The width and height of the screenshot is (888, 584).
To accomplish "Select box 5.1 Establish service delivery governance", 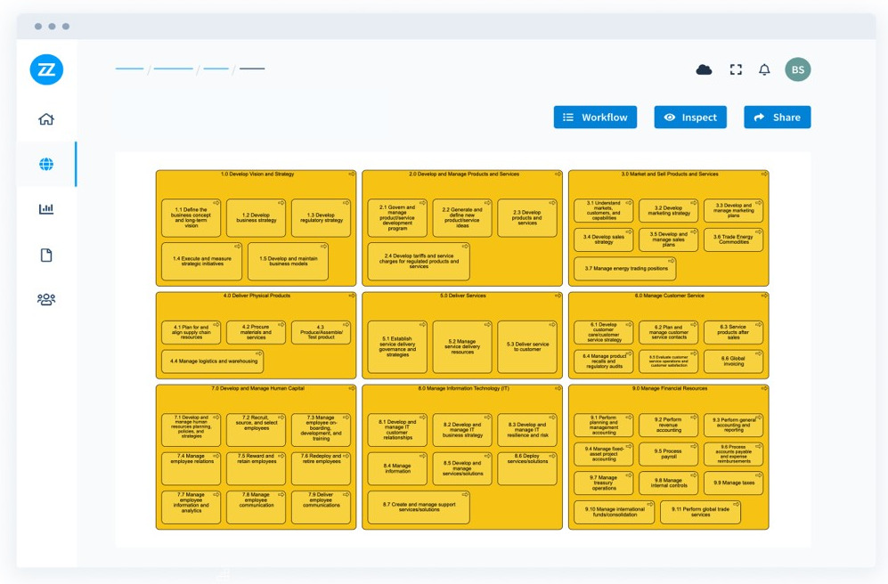I will click(397, 347).
